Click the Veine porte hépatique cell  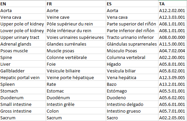(x=76, y=78)
